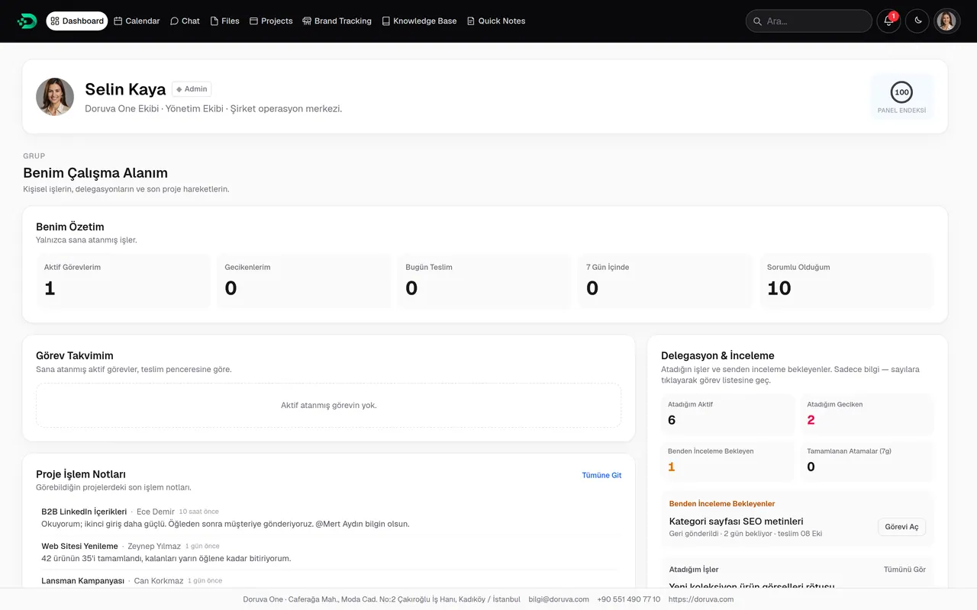Open the Projects tab
The width and height of the screenshot is (977, 610).
(x=271, y=21)
